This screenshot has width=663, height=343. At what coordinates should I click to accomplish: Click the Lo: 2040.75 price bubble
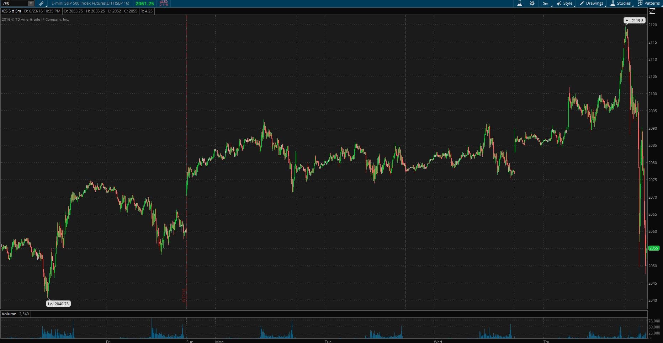(x=58, y=304)
